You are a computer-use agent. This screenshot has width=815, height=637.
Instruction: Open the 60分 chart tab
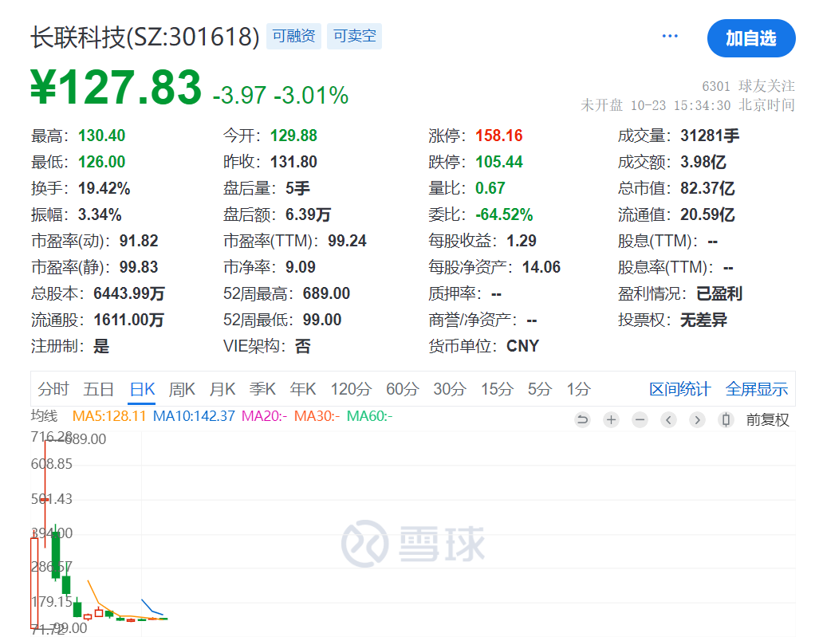click(x=402, y=388)
